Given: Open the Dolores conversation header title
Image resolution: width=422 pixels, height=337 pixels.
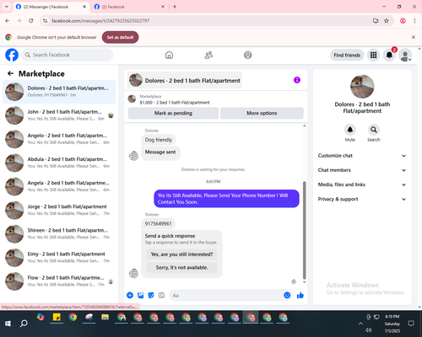Looking at the screenshot, I should (185, 80).
